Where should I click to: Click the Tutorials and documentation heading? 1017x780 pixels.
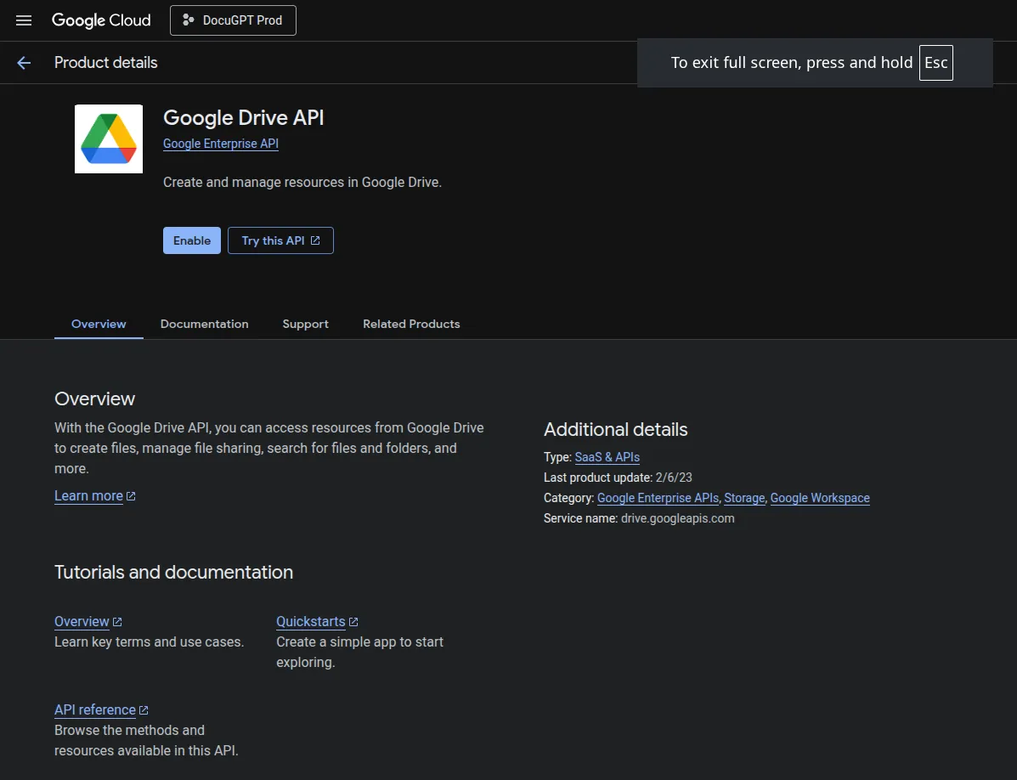[x=174, y=573]
